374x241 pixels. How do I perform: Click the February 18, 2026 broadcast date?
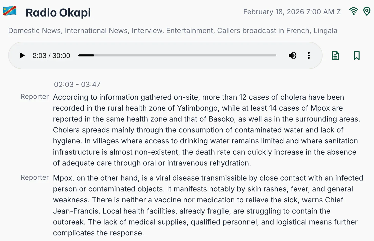[x=292, y=12]
